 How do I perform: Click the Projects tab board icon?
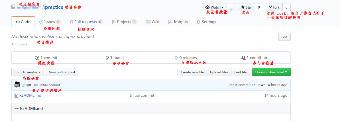pyautogui.click(x=114, y=22)
